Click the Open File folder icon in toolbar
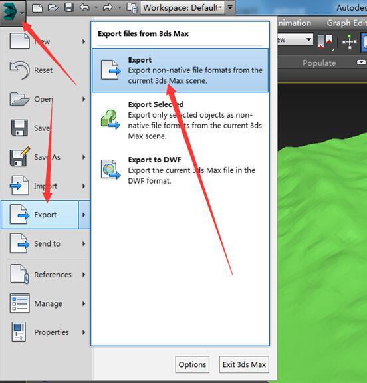Viewport: 367px width, 383px height. (53, 8)
